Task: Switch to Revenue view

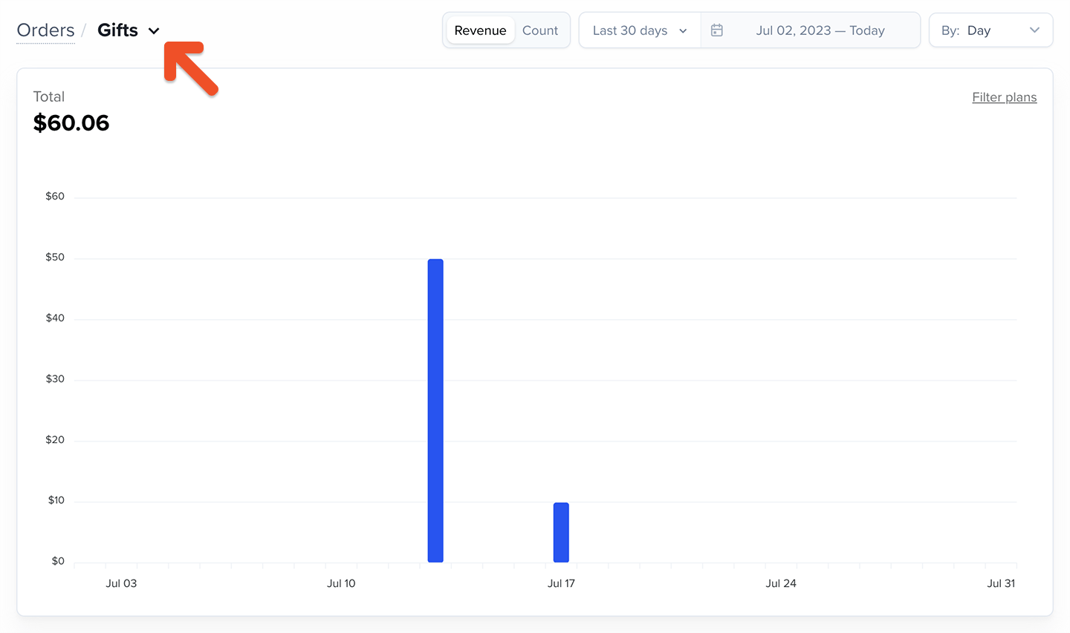Action: pos(480,30)
